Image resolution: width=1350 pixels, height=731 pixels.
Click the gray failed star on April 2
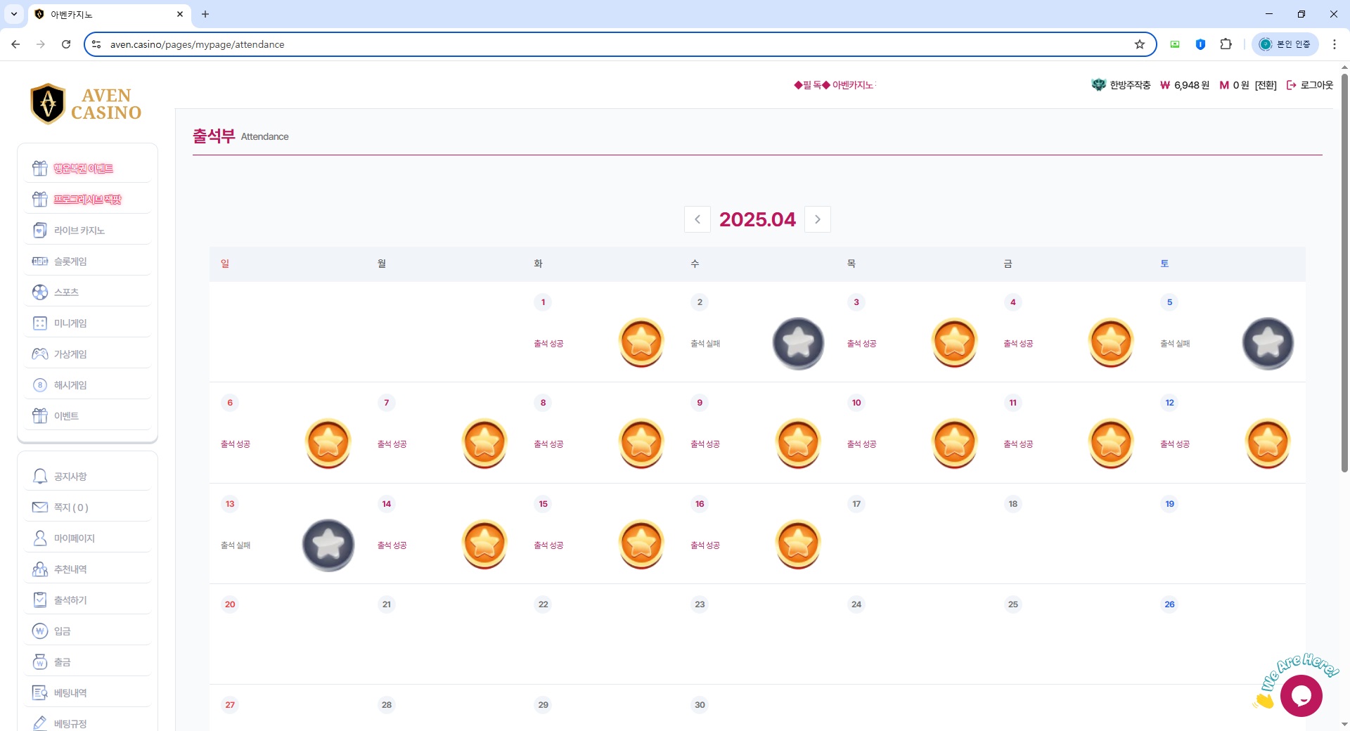pyautogui.click(x=798, y=343)
